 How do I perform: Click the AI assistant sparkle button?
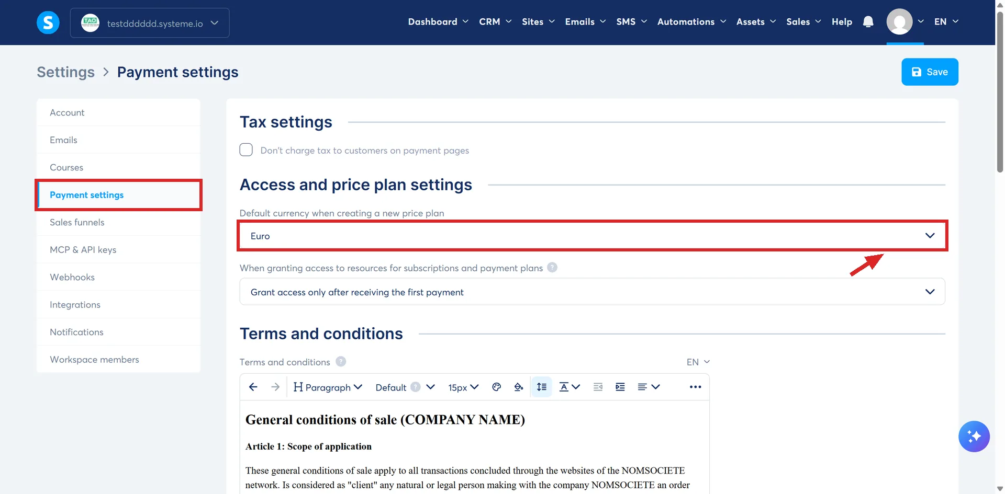tap(974, 436)
